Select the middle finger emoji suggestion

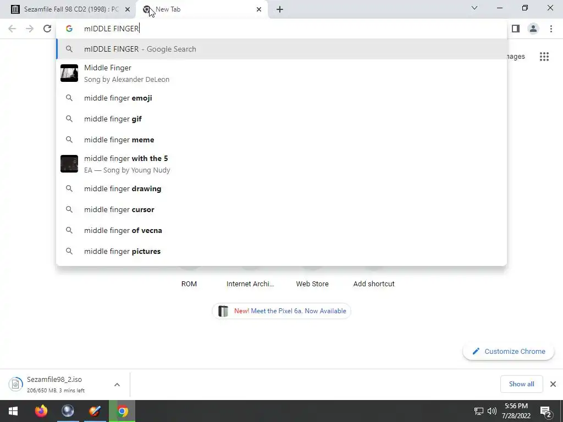point(281,98)
